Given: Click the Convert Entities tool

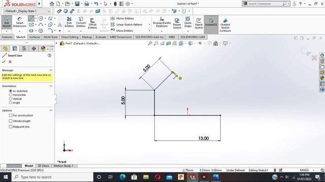Looking at the screenshot, I should 81,22.
